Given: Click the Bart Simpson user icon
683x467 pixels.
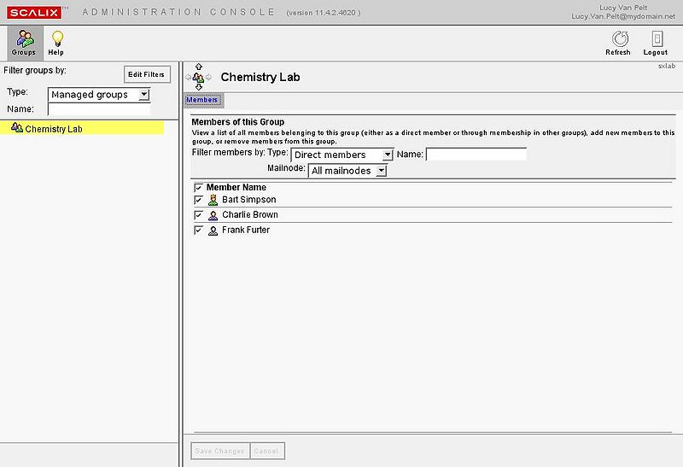Looking at the screenshot, I should click(213, 200).
